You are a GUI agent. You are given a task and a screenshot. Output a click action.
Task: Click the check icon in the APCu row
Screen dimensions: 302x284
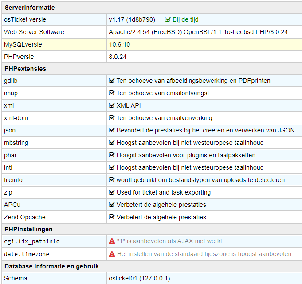[x=111, y=205]
